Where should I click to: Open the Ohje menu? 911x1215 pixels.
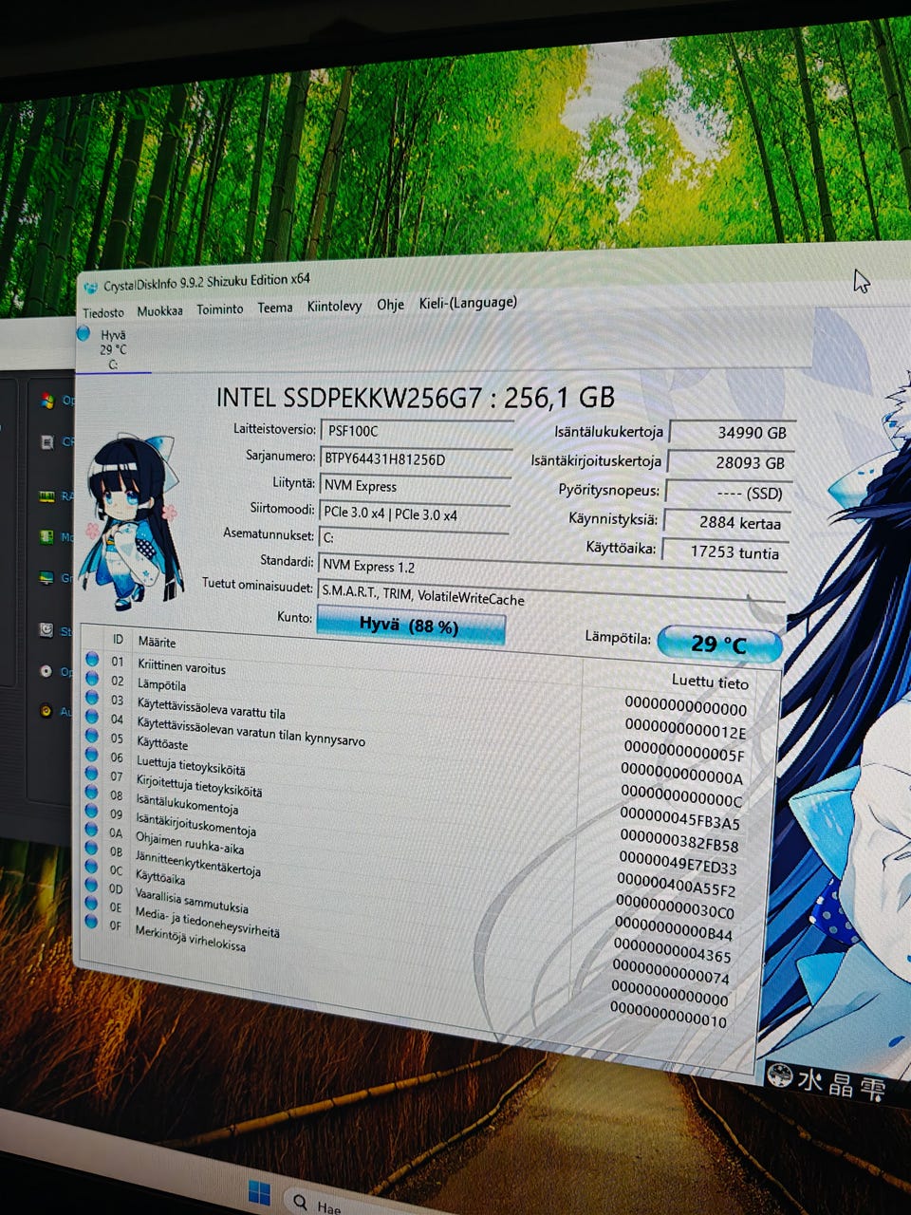tap(390, 304)
